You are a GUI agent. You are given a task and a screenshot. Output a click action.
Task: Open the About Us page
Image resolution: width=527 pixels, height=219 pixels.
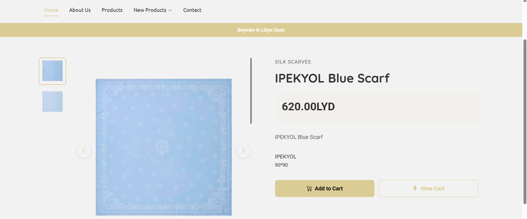click(80, 10)
